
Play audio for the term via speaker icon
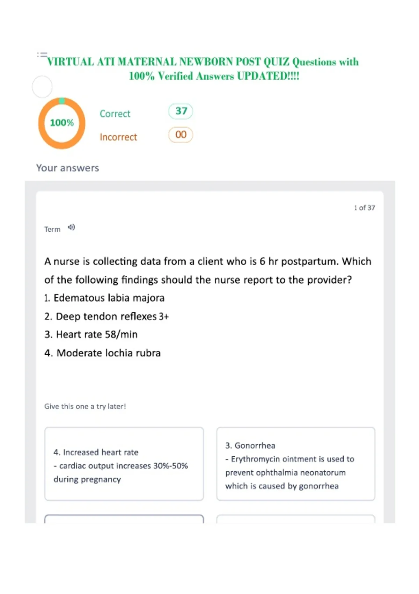click(71, 227)
